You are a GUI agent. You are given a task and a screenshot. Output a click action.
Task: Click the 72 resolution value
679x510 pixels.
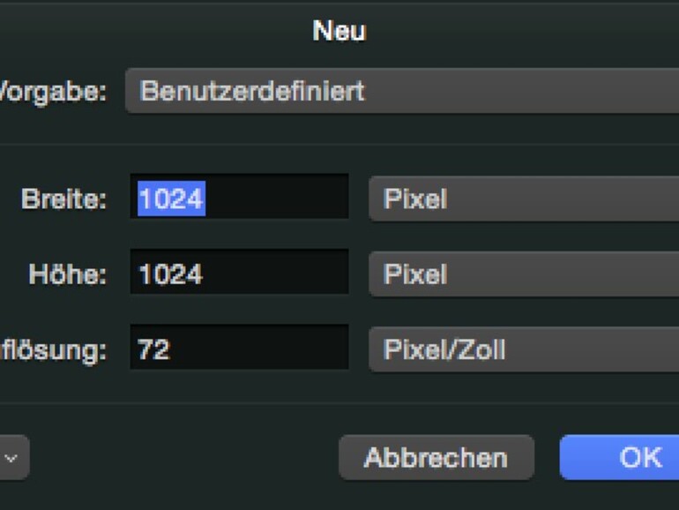pyautogui.click(x=153, y=349)
